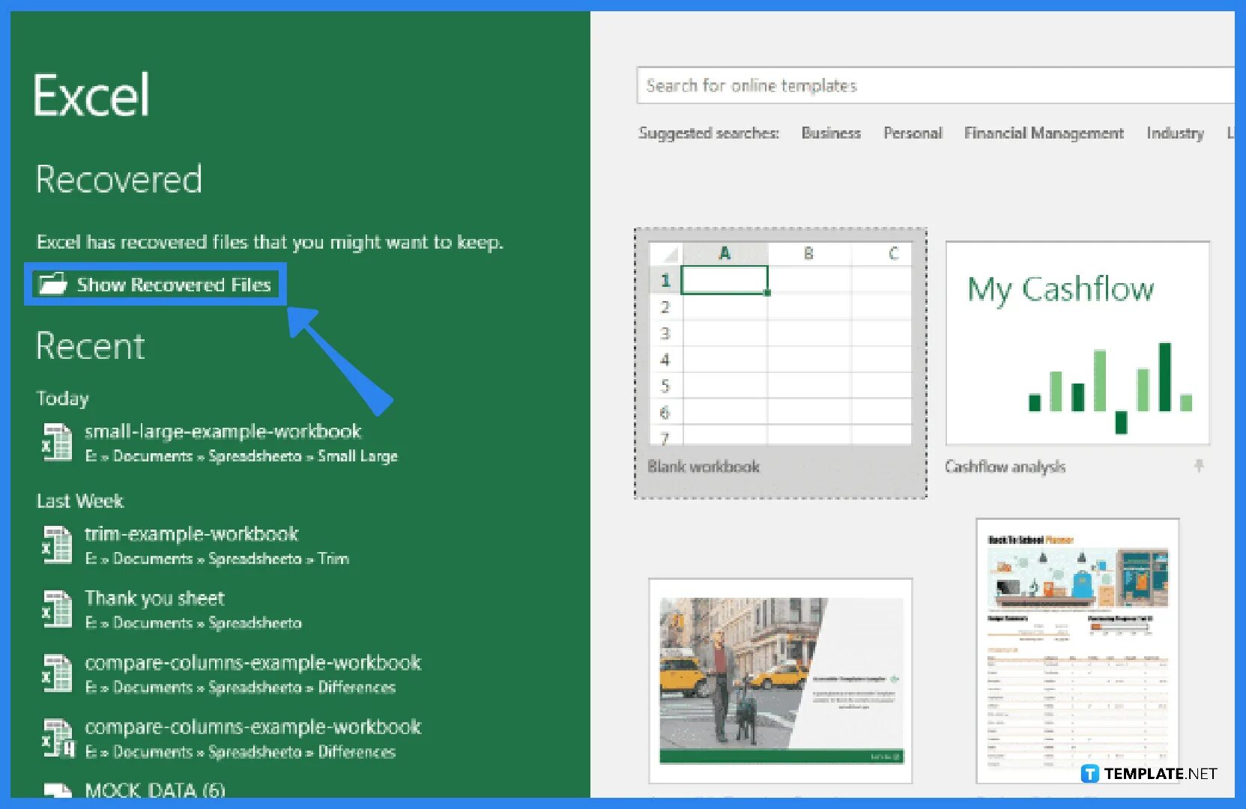Open small-large-example-workbook recent file

point(223,443)
